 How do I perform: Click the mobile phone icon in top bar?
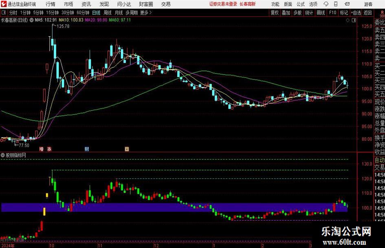(x=336, y=4)
